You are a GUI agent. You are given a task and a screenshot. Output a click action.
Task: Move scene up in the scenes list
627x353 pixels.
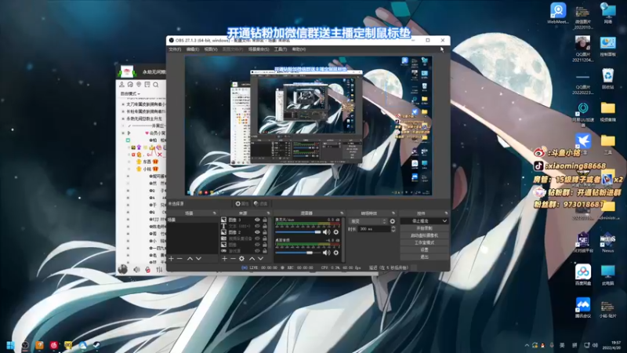pos(190,259)
